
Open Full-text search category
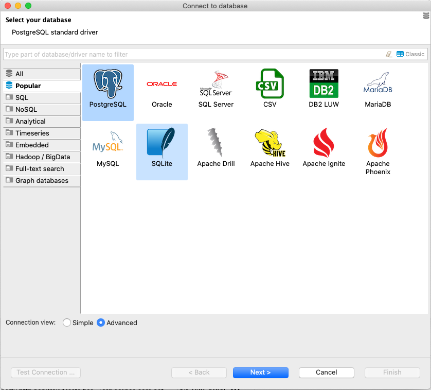[x=42, y=168]
